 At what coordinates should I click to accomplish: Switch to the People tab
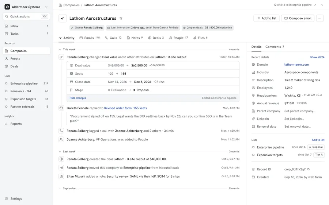tap(178, 38)
